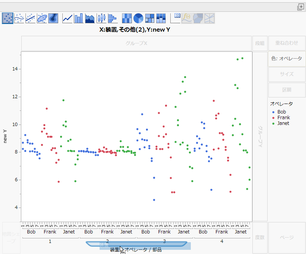Switch to the Bar chart element

tap(79, 18)
